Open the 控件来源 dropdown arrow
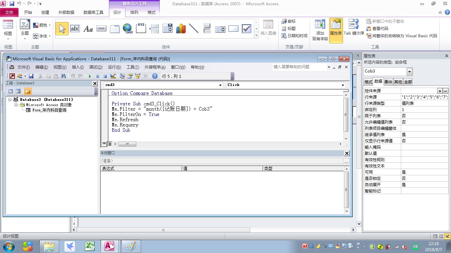 [440, 91]
